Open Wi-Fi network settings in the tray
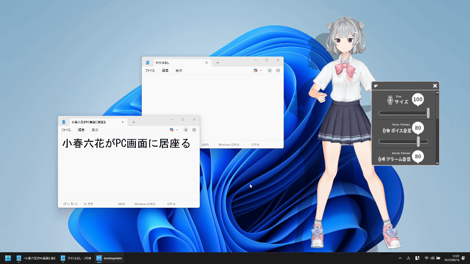Viewport: 470px width, 264px height. pyautogui.click(x=427, y=258)
